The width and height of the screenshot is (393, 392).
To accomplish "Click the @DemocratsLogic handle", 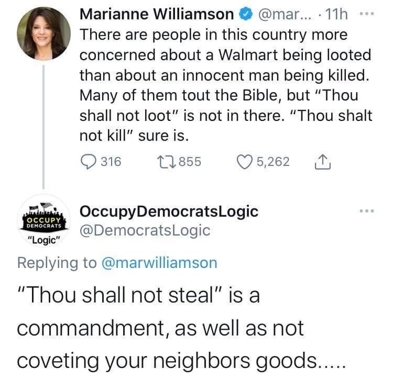I will click(145, 230).
